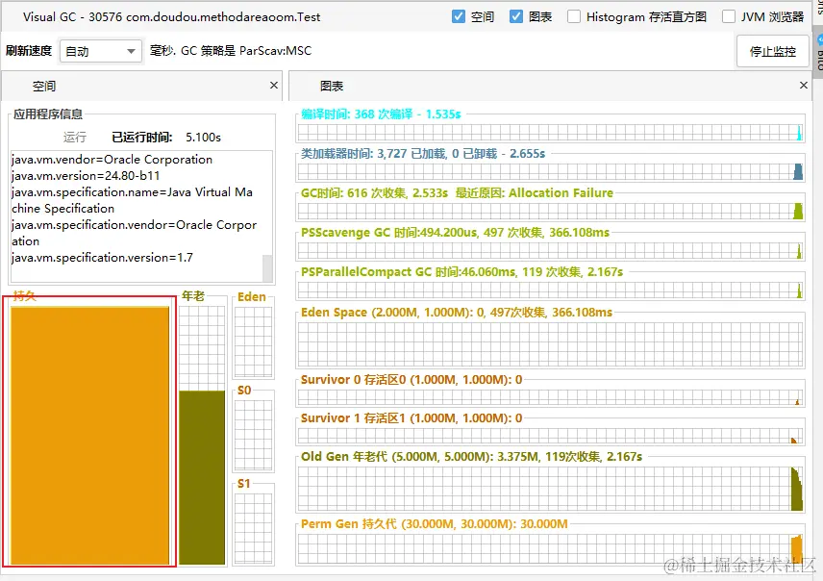Click the Visual GC window title text
The image size is (823, 581).
pos(172,16)
